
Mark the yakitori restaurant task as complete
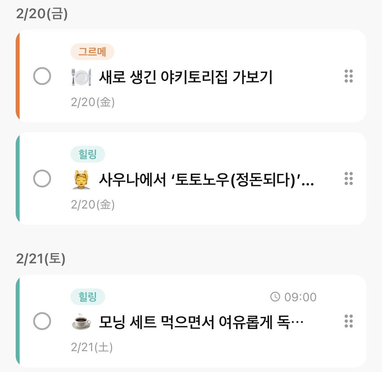click(42, 76)
